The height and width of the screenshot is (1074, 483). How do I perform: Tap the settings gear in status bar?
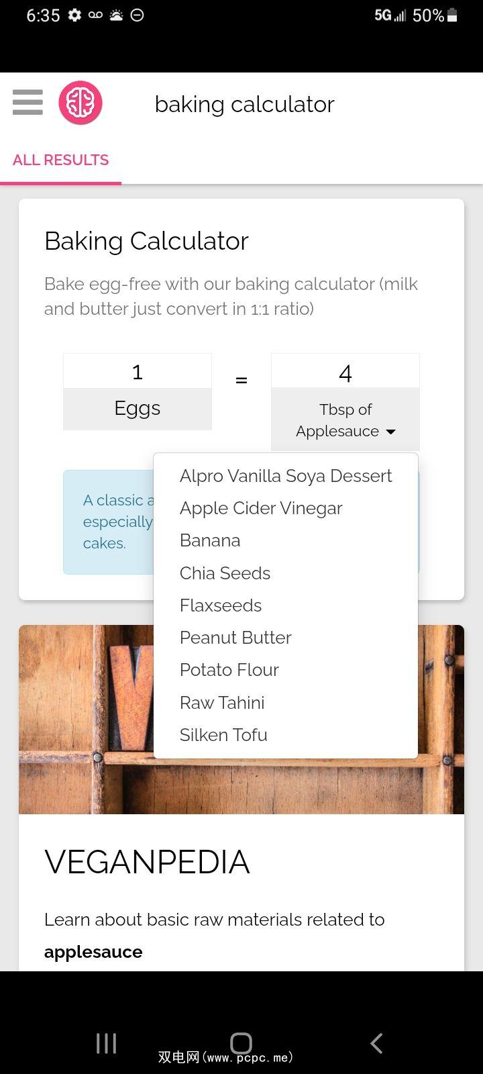tap(74, 15)
